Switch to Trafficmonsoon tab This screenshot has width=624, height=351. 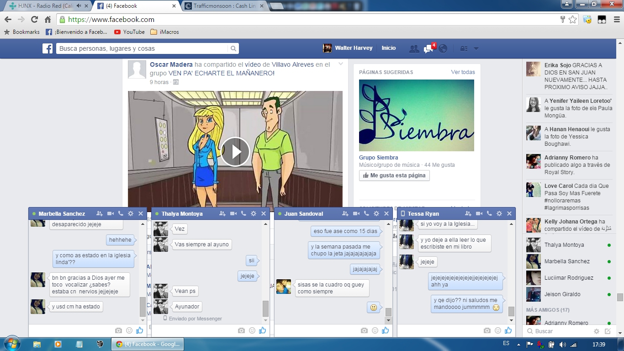point(224,6)
